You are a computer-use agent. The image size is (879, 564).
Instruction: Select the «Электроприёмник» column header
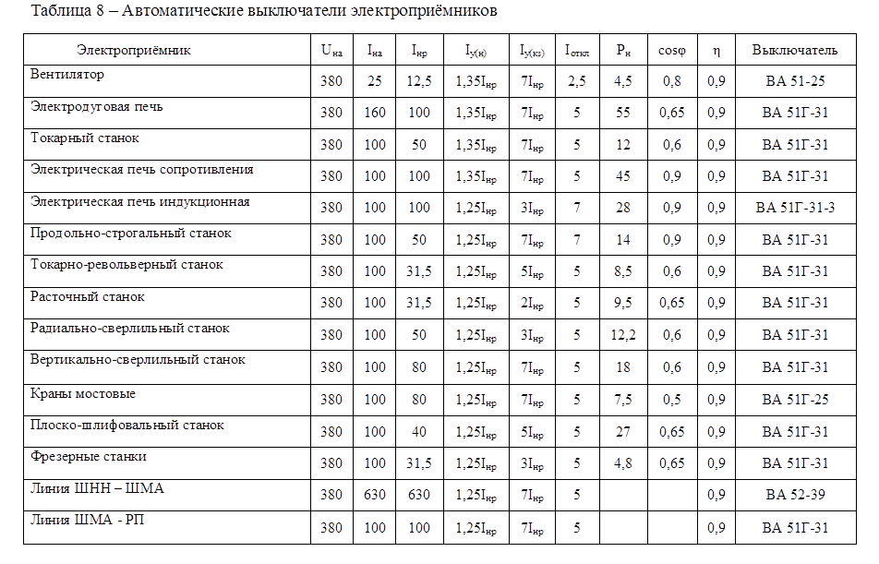click(x=134, y=49)
